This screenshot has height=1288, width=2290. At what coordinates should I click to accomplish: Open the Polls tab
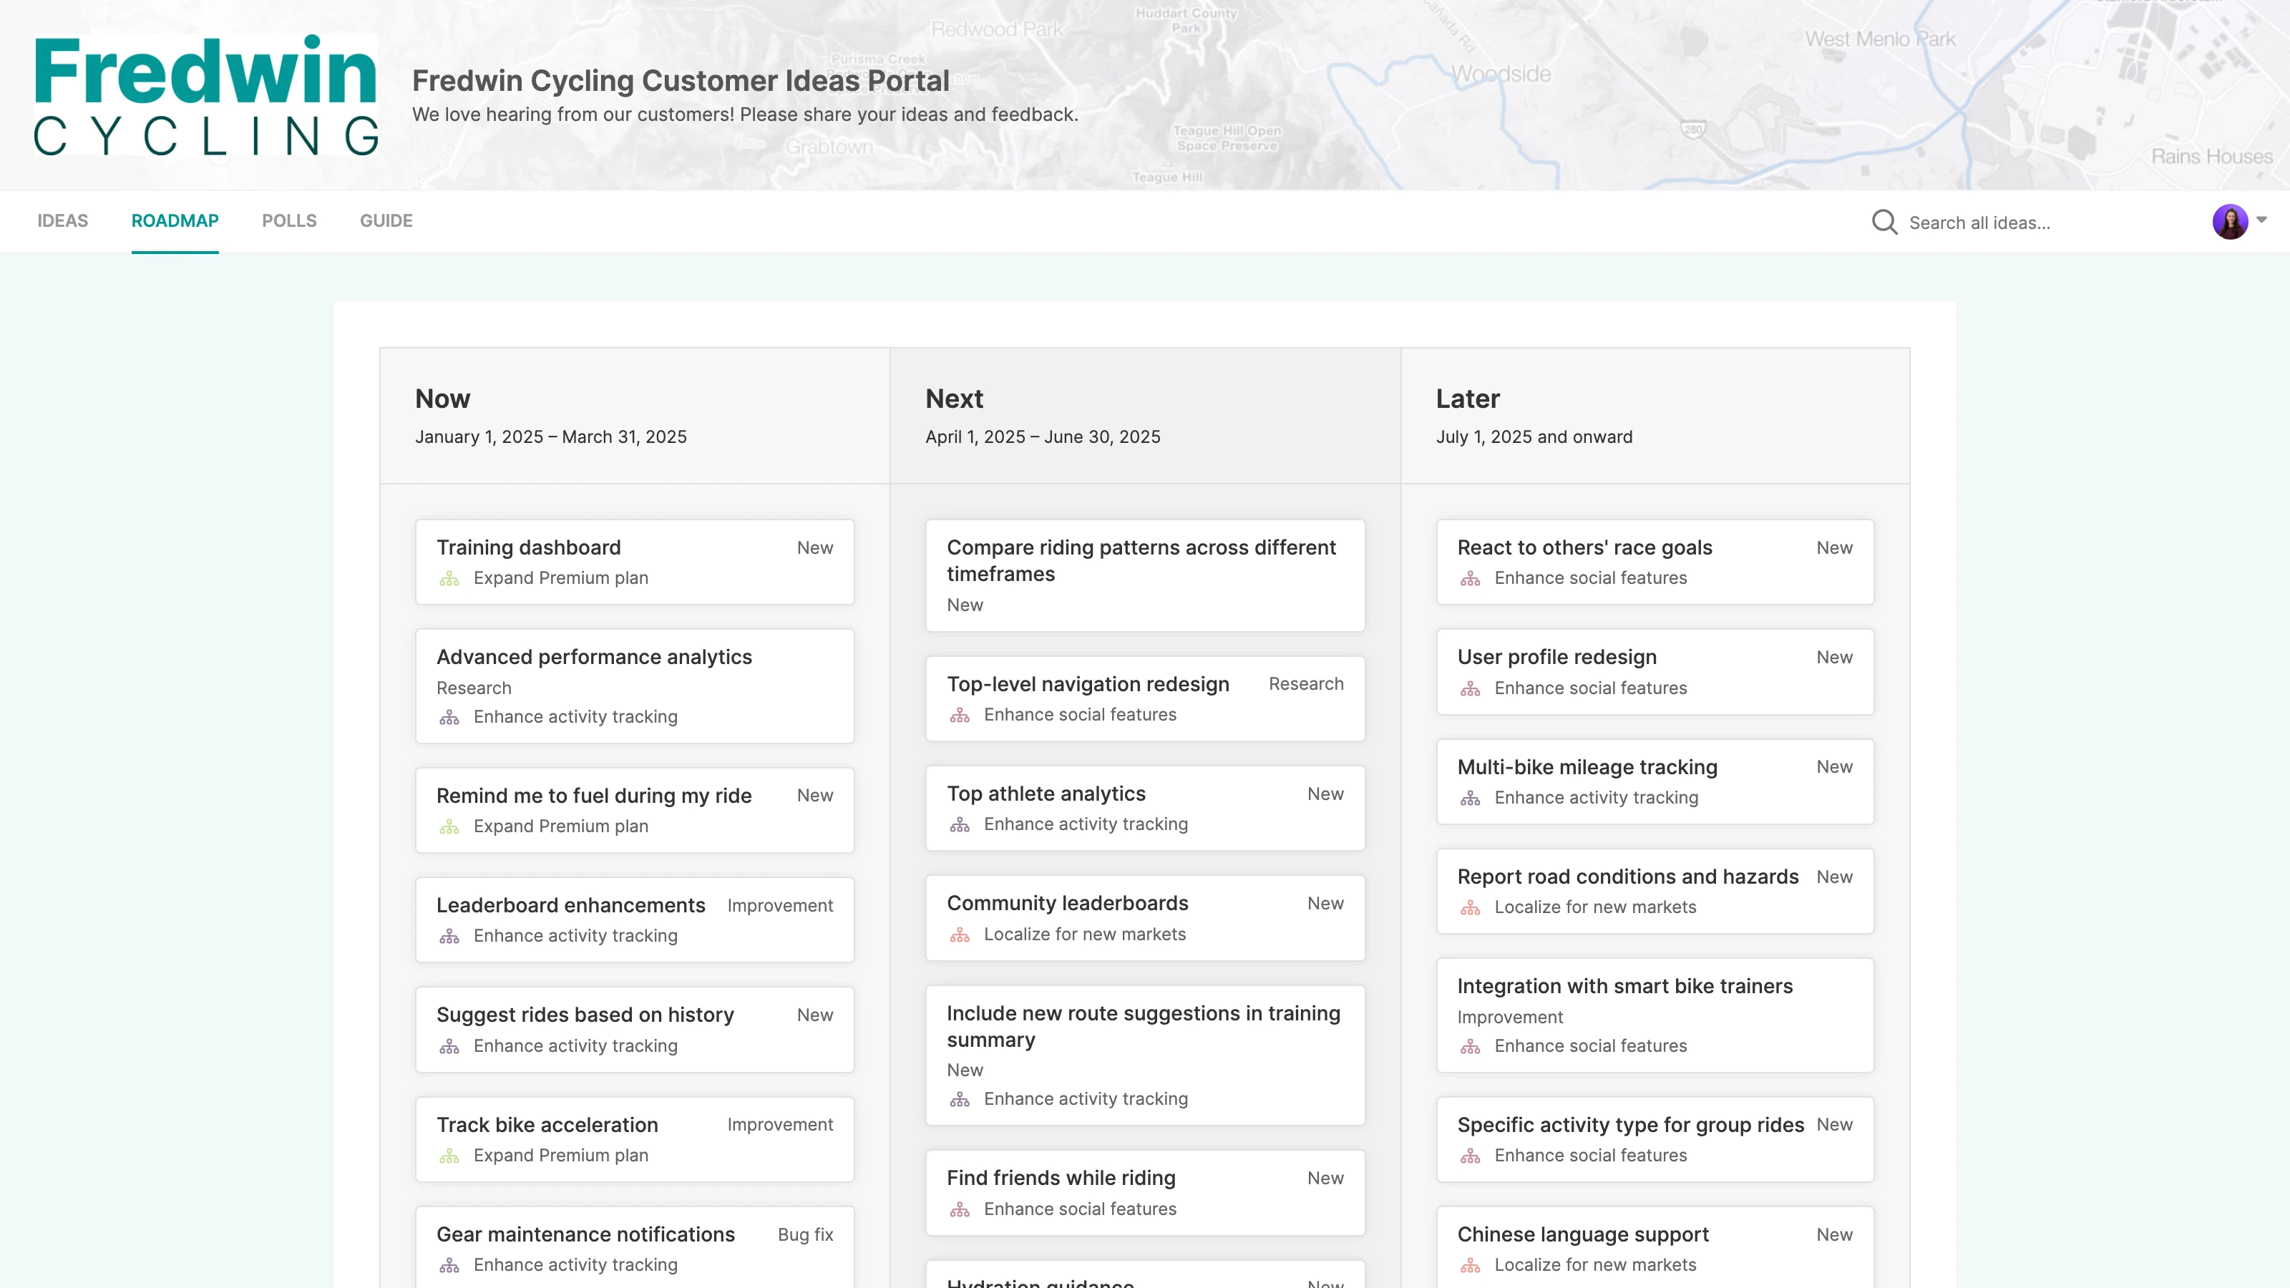(289, 220)
